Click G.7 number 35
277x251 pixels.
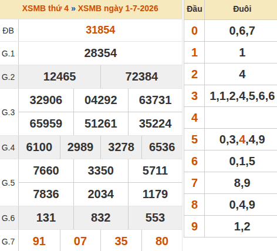tap(121, 241)
